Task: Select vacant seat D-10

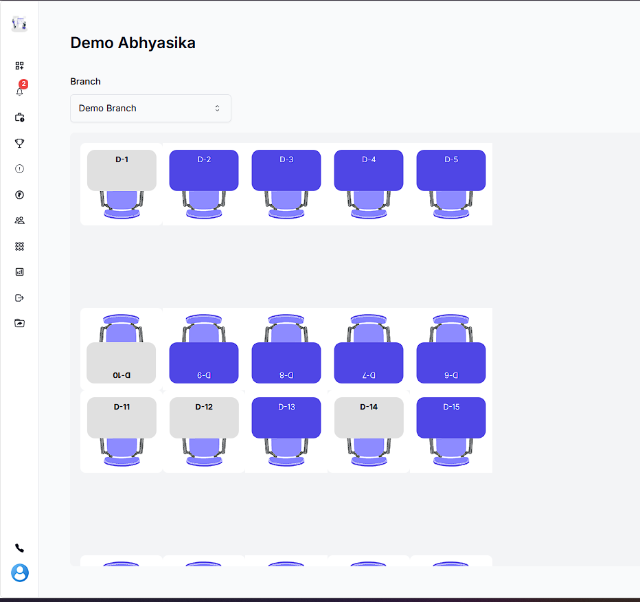Action: click(x=122, y=363)
